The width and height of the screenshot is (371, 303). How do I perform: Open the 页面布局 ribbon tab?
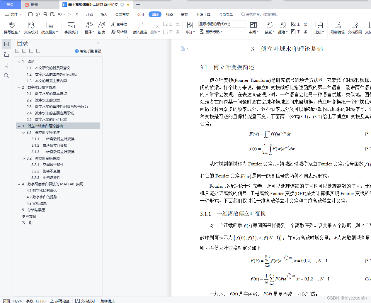[122, 14]
